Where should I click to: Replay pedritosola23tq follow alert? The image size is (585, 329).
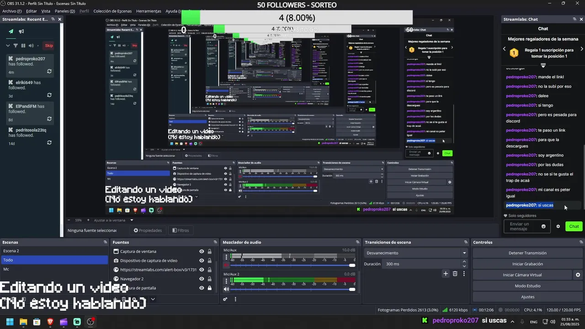pyautogui.click(x=49, y=143)
